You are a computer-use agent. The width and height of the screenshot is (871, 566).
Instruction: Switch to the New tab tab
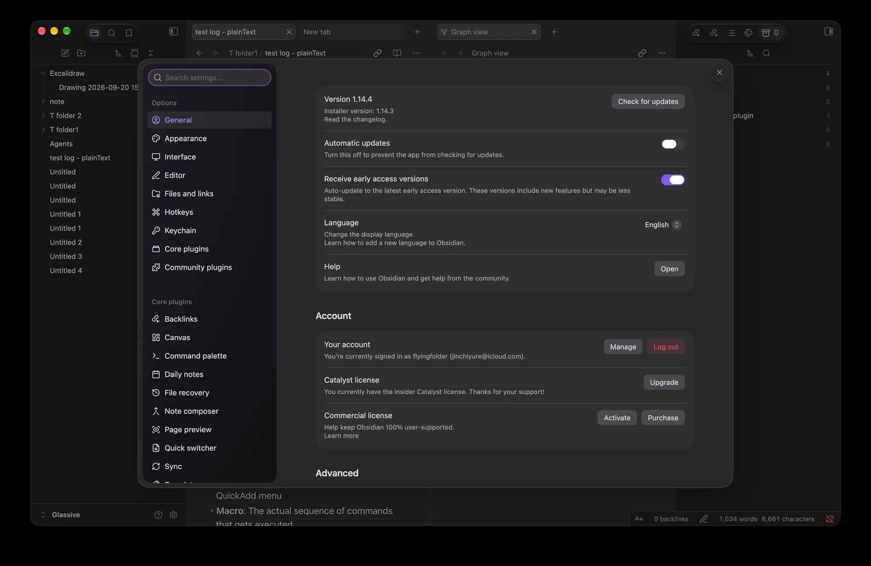coord(351,32)
